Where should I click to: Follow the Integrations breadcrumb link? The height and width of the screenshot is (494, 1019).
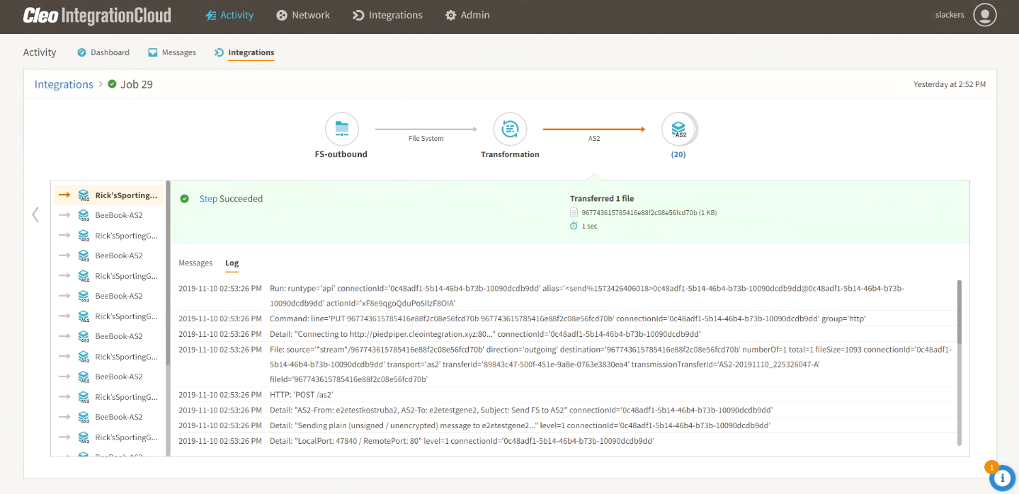(64, 84)
